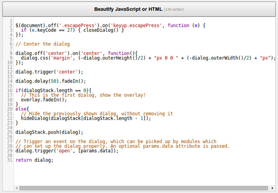This screenshot has height=193, width=278.
Task: Click the dialog.css('margin' statement
Action: pyautogui.click(x=46, y=58)
